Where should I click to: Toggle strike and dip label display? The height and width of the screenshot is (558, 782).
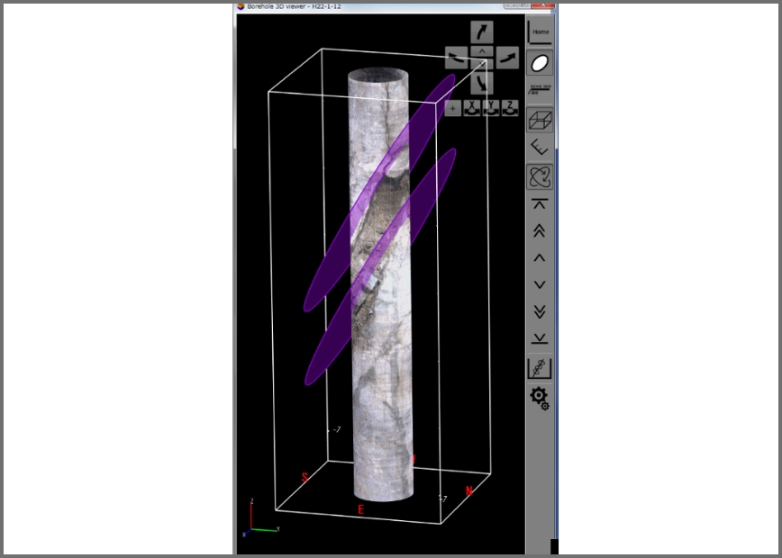point(540,90)
